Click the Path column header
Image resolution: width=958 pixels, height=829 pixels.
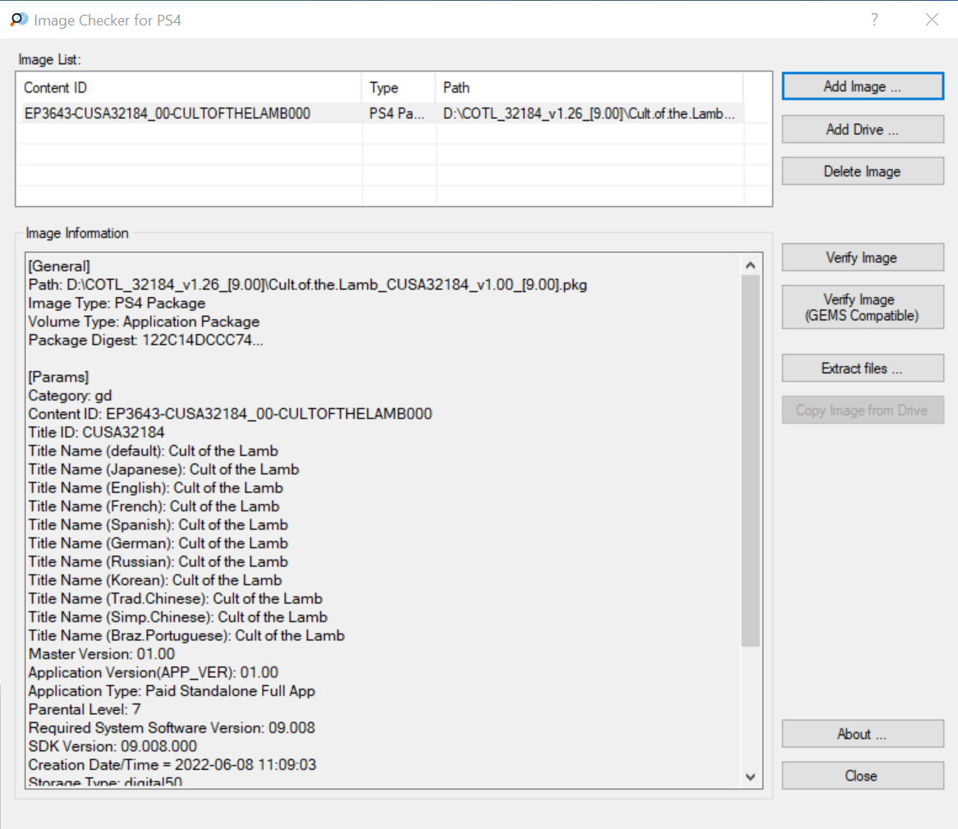[589, 88]
